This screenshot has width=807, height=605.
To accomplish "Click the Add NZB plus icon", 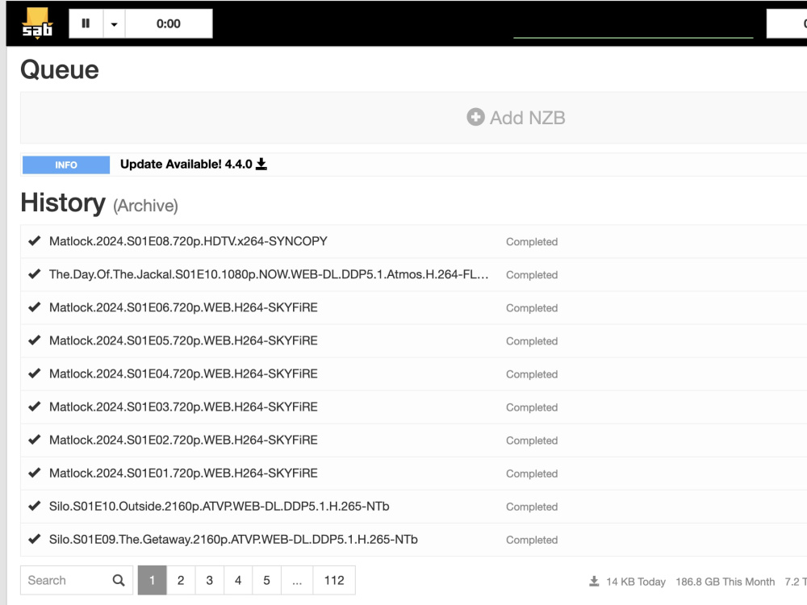I will point(475,117).
